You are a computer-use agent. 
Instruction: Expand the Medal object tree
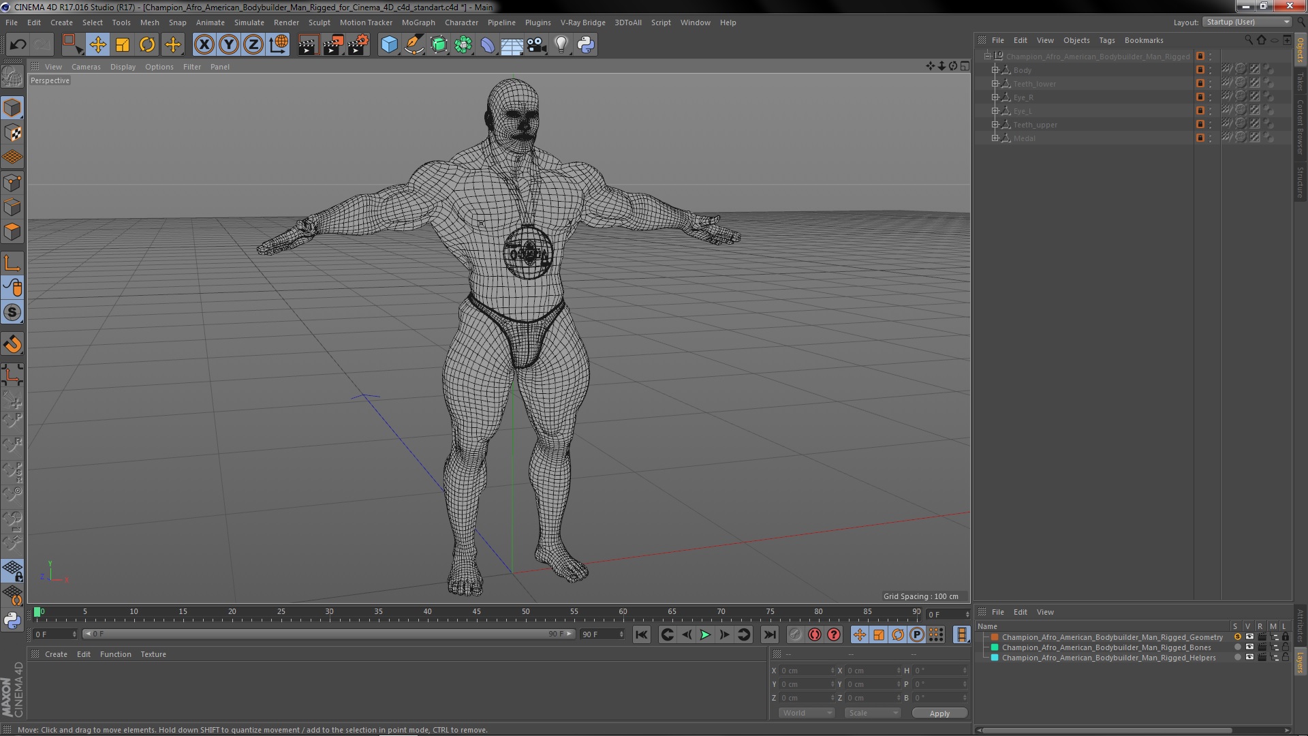tap(995, 138)
